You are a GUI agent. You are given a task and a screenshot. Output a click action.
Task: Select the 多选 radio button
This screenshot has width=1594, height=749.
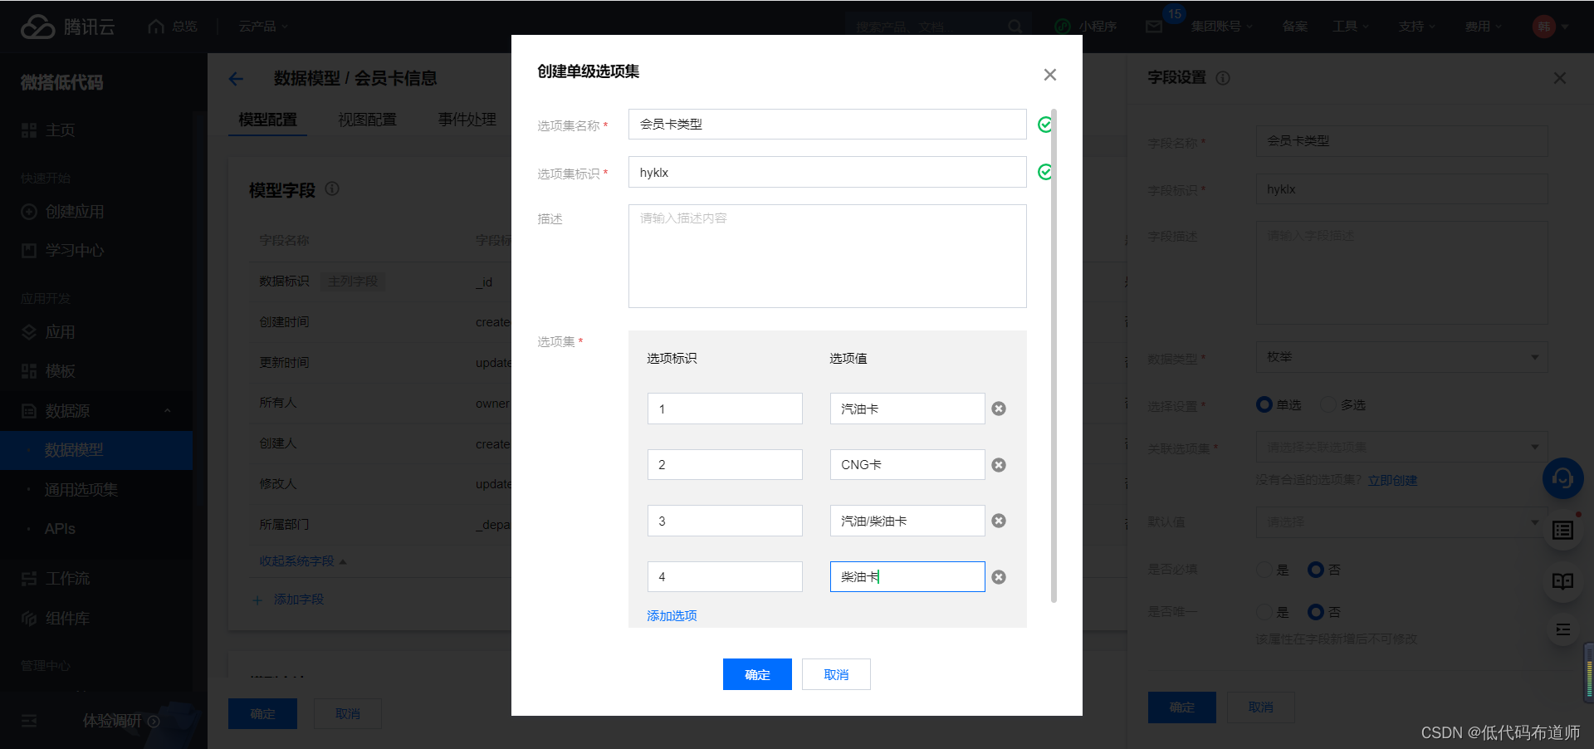click(1328, 404)
